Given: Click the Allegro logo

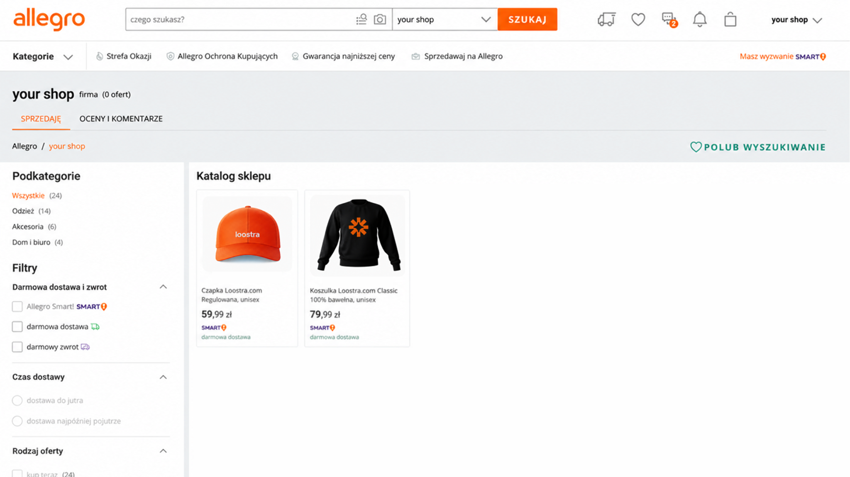Looking at the screenshot, I should click(49, 19).
